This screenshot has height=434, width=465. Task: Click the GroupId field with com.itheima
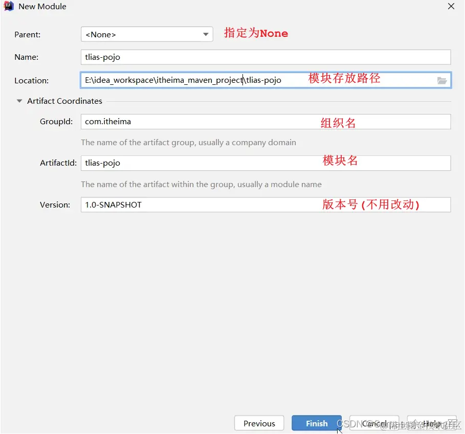(x=265, y=122)
